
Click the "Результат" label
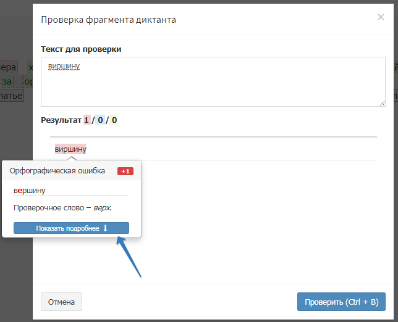[61, 120]
